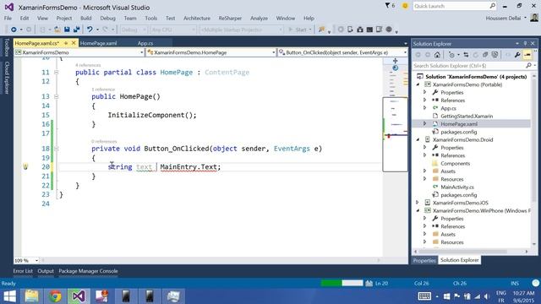
Task: Click the Quick Launch search icon
Action: (x=492, y=6)
